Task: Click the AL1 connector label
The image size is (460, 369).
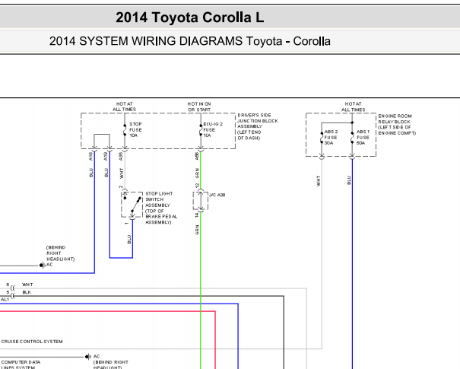Action: coord(5,300)
